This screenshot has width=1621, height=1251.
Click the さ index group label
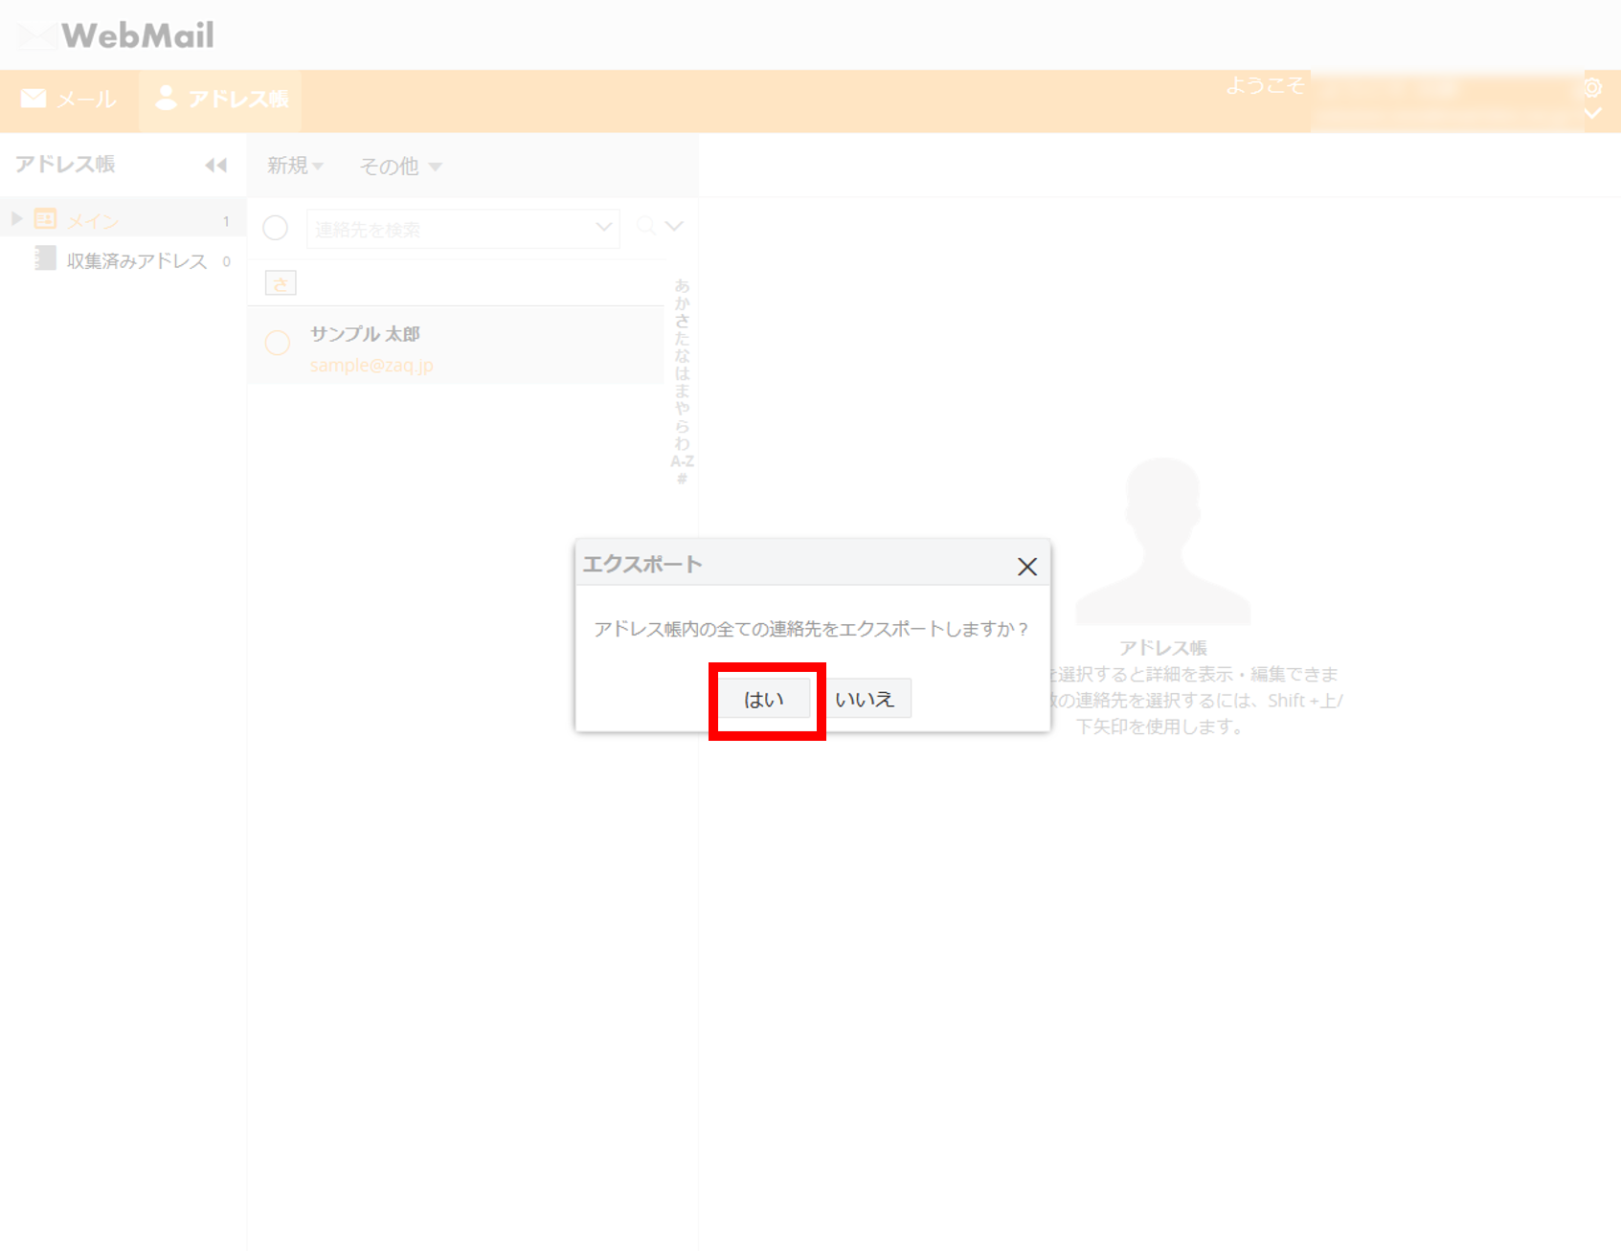(281, 283)
